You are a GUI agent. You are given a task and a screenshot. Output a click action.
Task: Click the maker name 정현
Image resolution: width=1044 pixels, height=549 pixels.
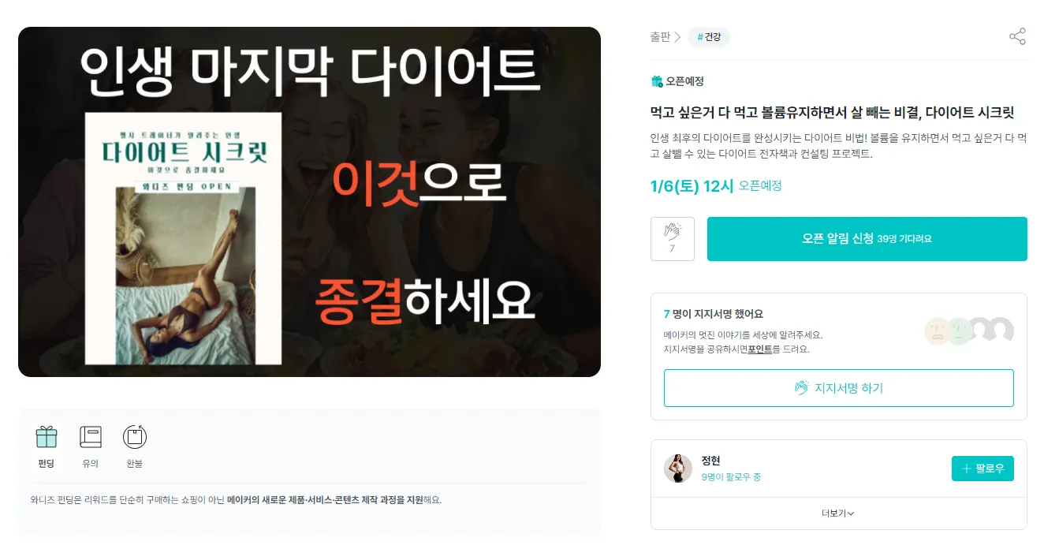pos(710,461)
